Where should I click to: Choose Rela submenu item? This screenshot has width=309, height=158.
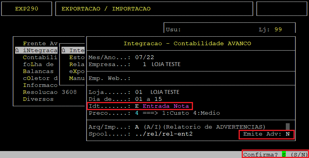(77, 64)
